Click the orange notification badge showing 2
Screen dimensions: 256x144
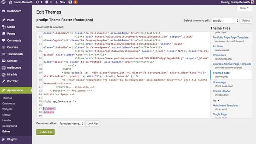click(x=75, y=2)
